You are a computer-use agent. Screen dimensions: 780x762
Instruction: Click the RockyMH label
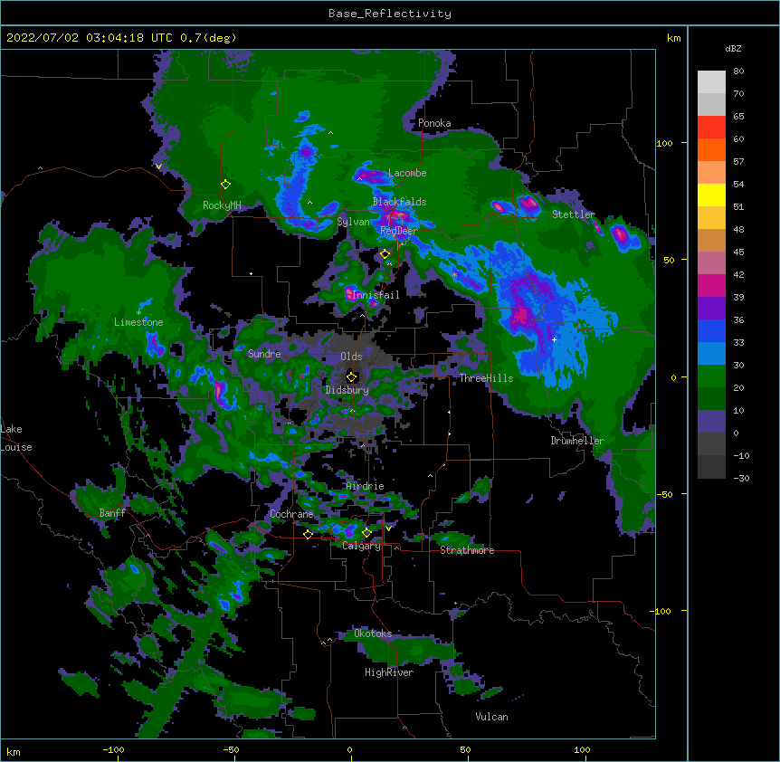pyautogui.click(x=222, y=205)
